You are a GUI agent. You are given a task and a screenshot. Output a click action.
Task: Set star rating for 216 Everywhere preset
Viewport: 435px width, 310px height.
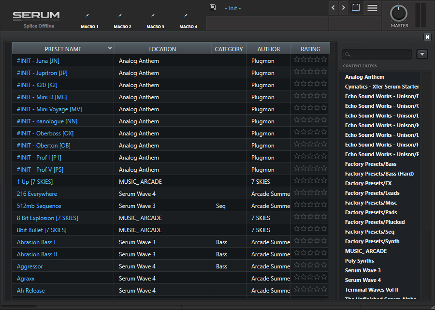point(310,193)
